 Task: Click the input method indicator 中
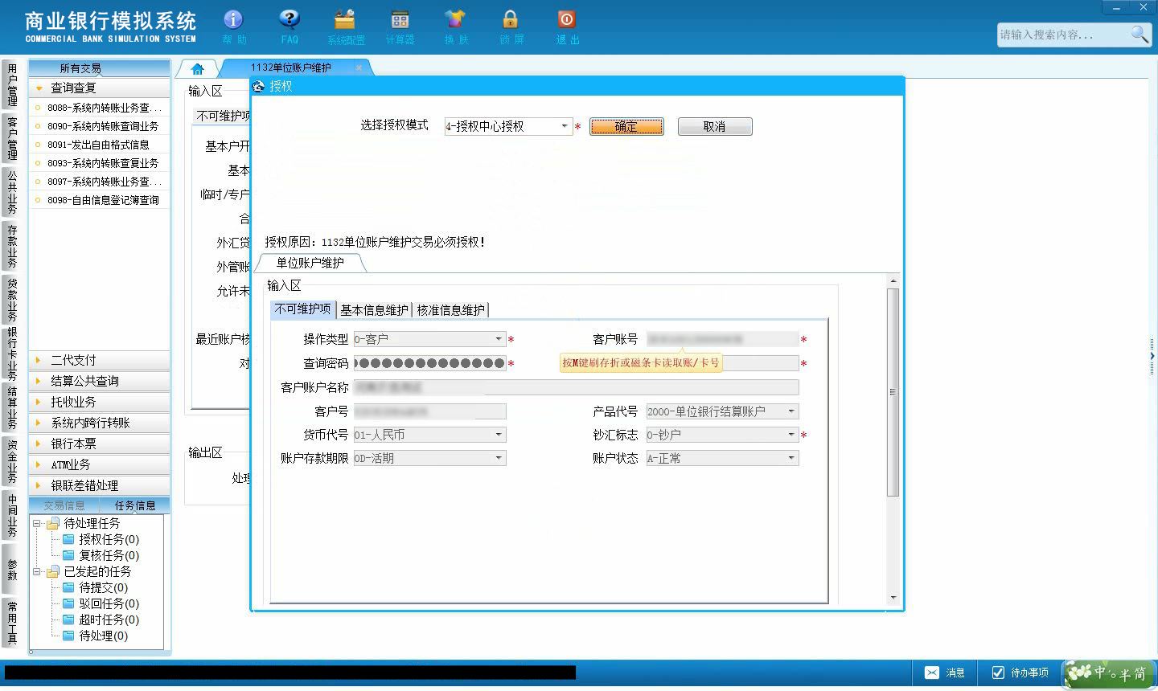pyautogui.click(x=1100, y=672)
